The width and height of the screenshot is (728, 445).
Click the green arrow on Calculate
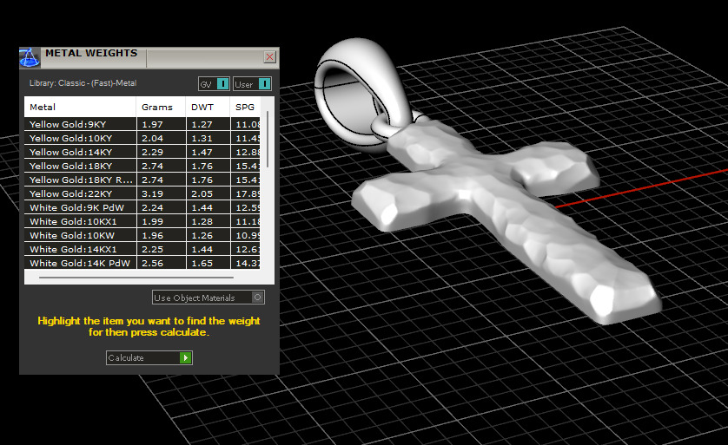(186, 358)
